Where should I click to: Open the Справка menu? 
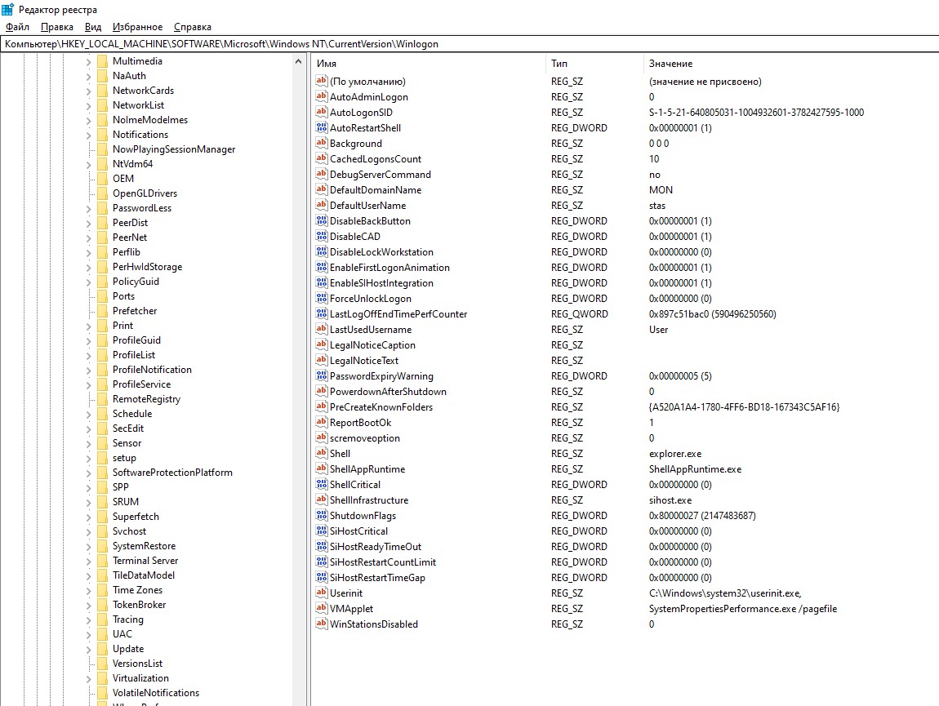pyautogui.click(x=192, y=27)
